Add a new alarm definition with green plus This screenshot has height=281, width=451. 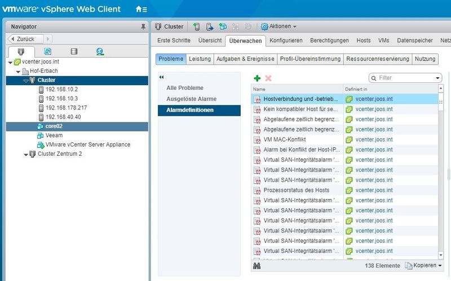click(x=257, y=78)
